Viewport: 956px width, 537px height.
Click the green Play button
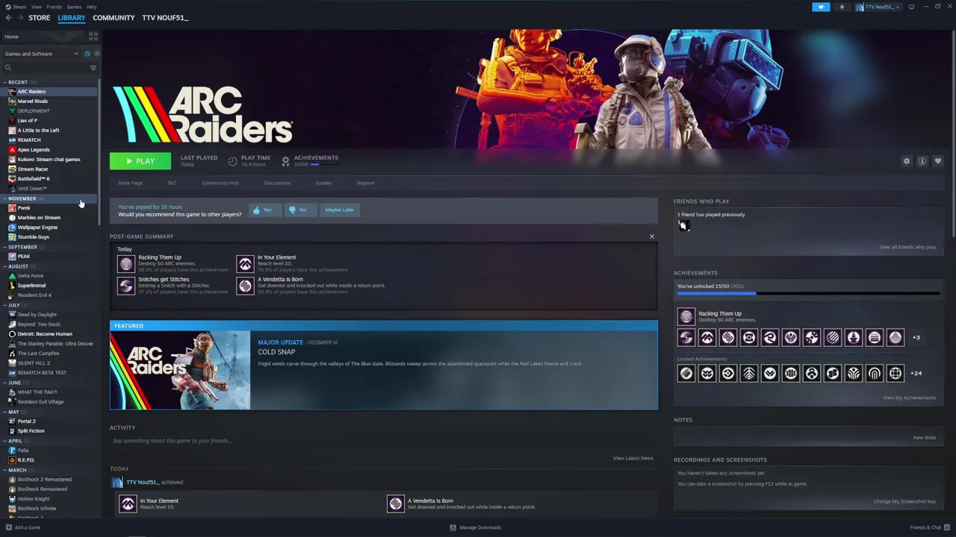(x=140, y=161)
